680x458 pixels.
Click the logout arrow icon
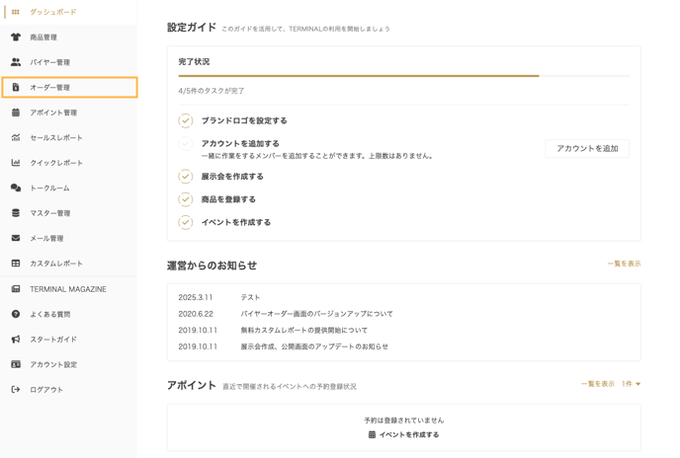click(x=16, y=390)
